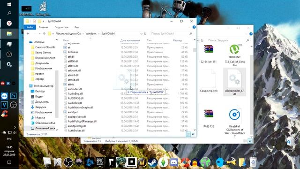Launch Steam from the dock
The image size is (300, 169).
(x=152, y=162)
